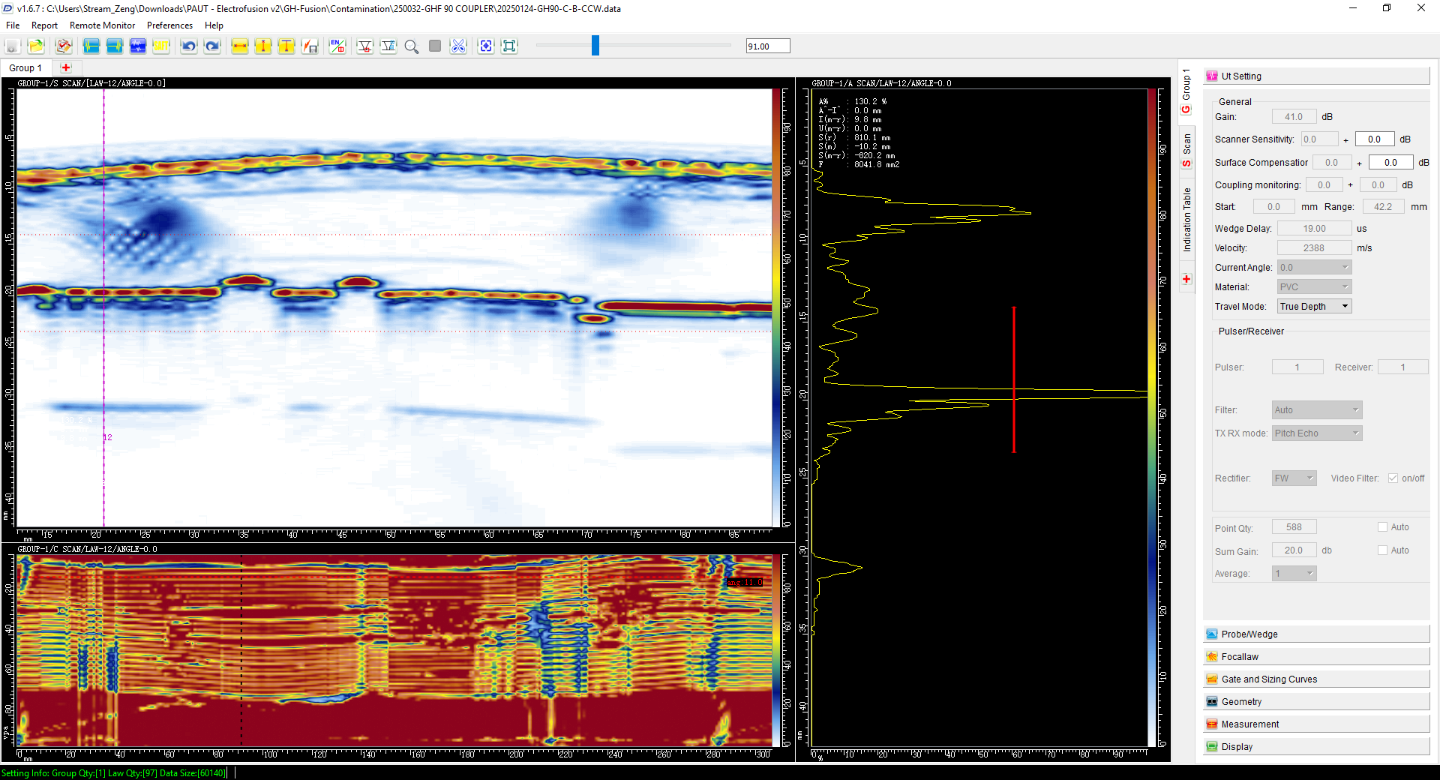1440x780 pixels.
Task: Click the blue scissors icon
Action: click(457, 46)
